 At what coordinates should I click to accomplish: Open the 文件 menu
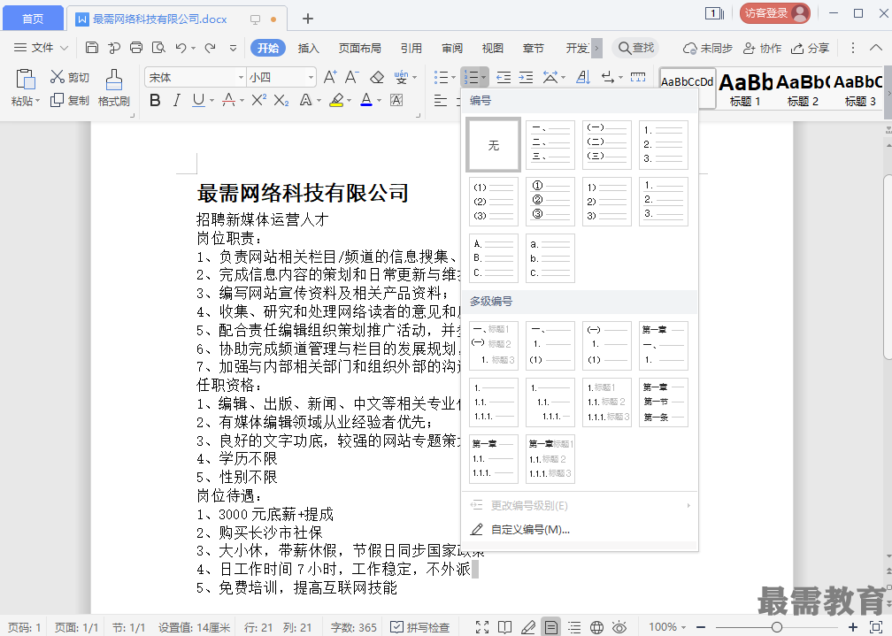click(41, 48)
